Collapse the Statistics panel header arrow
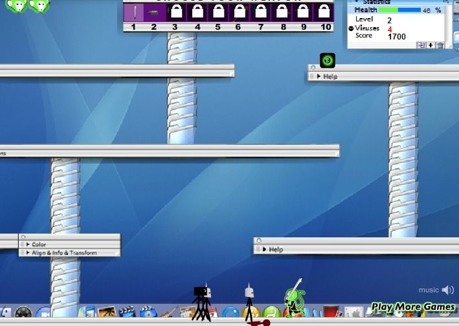This screenshot has height=326, width=459. click(x=357, y=2)
